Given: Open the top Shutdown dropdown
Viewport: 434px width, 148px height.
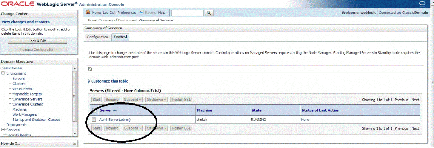Looking at the screenshot, I should tap(157, 100).
